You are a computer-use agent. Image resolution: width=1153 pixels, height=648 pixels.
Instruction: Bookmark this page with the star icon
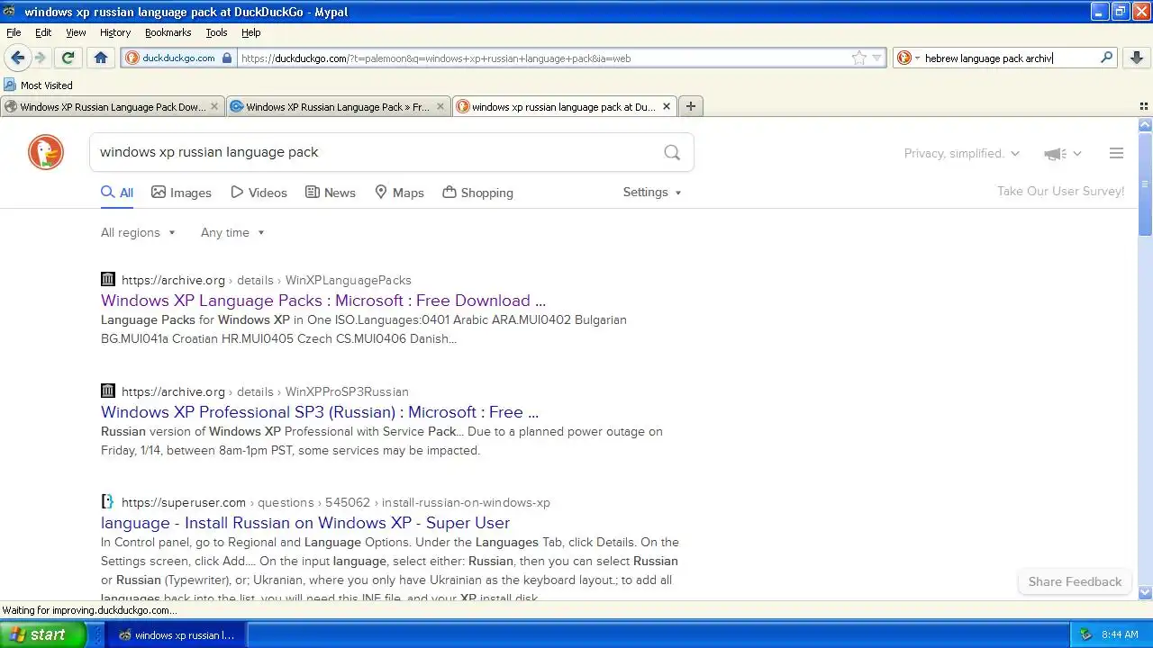tap(858, 58)
